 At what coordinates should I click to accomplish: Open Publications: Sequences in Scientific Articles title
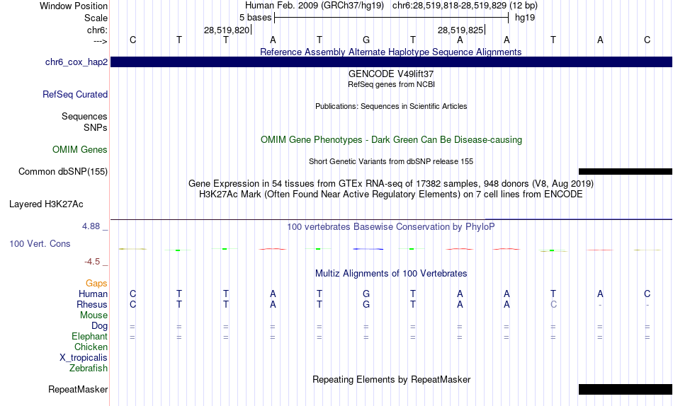point(391,106)
